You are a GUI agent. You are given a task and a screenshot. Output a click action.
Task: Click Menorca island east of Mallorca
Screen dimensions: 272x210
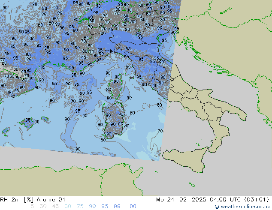tap(45, 119)
